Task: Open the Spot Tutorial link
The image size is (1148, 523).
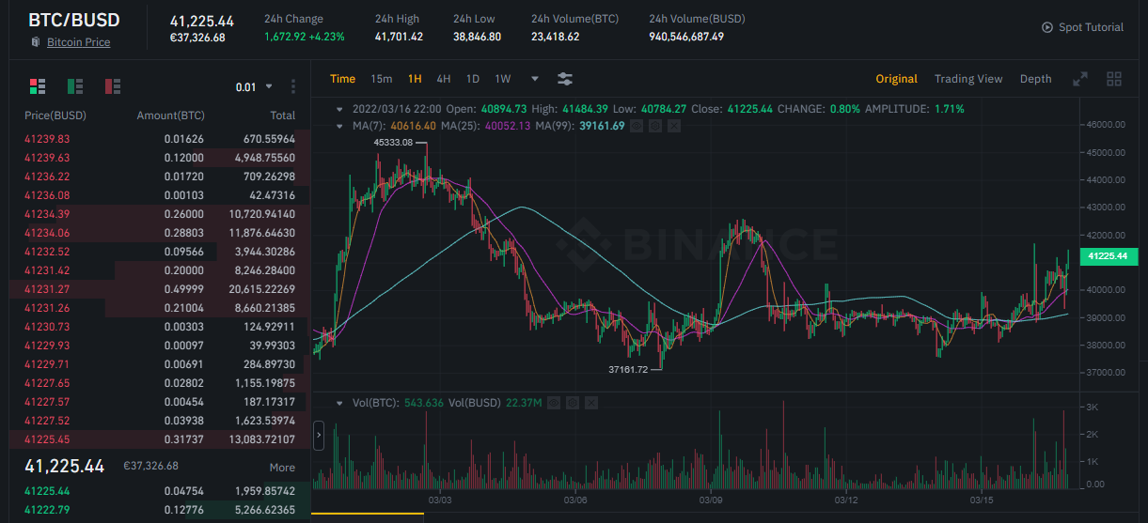Action: click(x=1091, y=27)
